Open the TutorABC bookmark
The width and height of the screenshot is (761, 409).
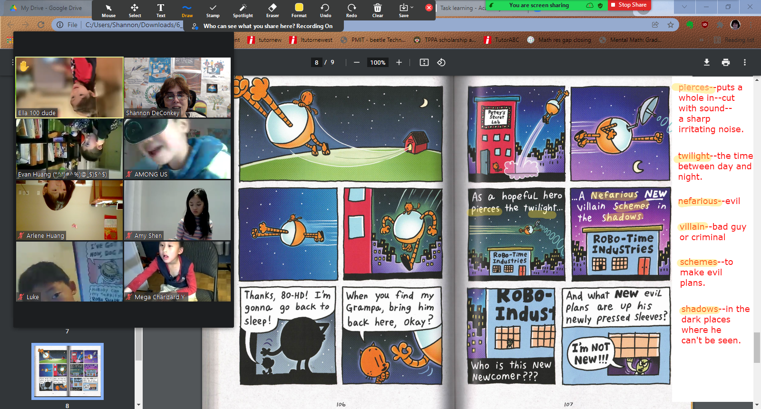tap(501, 40)
